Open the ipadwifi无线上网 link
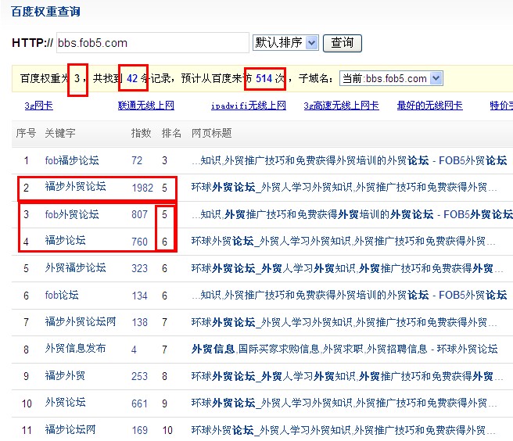Screen dimensions: 513x441 point(248,106)
